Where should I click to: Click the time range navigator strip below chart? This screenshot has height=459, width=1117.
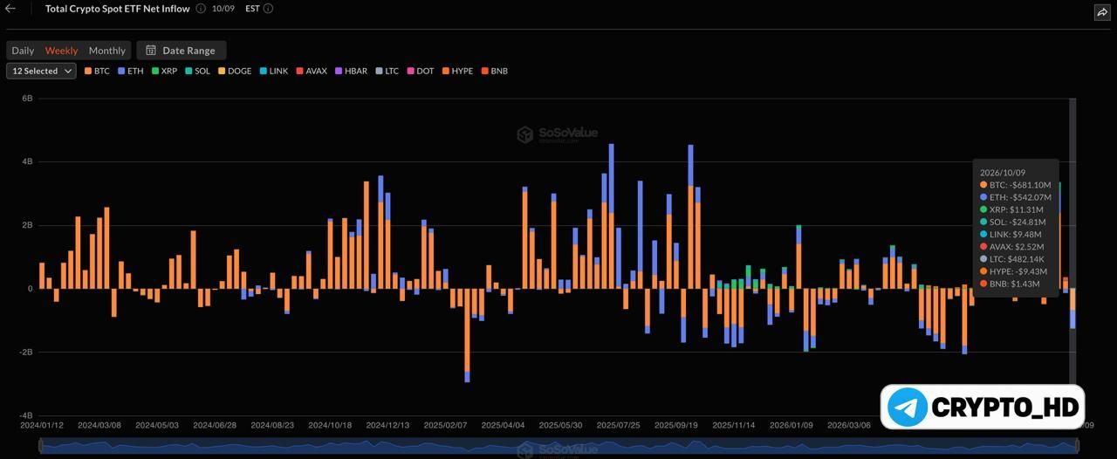pos(558,446)
